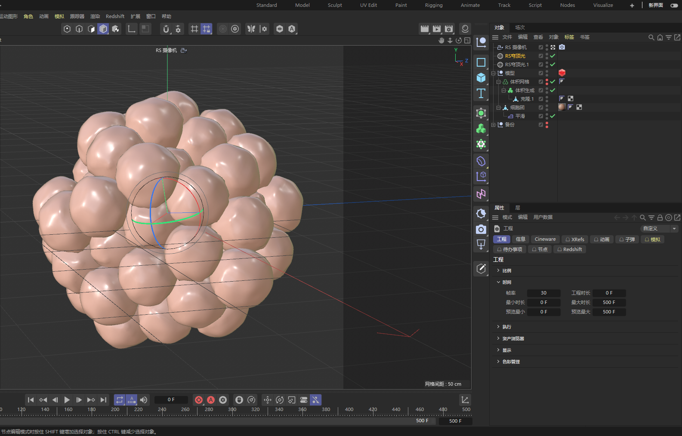
Task: Expand 备份 tree node
Action: click(494, 125)
